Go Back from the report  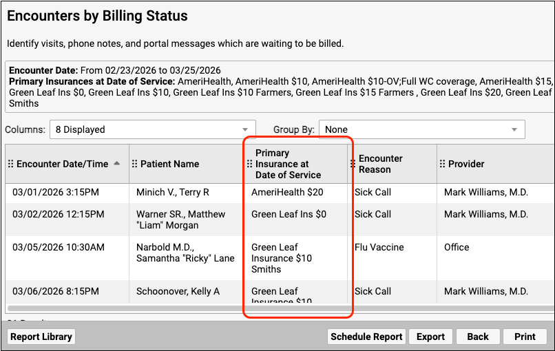(477, 337)
